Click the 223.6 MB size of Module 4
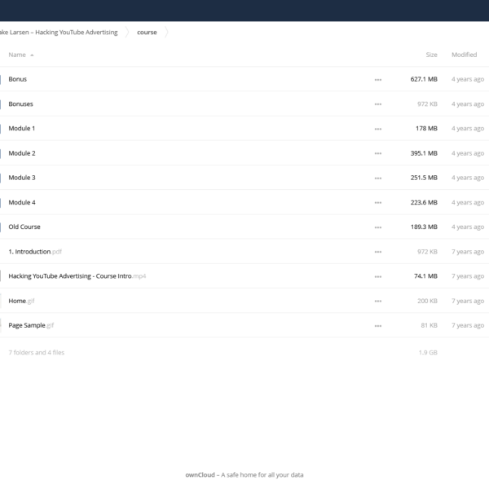This screenshot has width=489, height=489. (x=424, y=202)
